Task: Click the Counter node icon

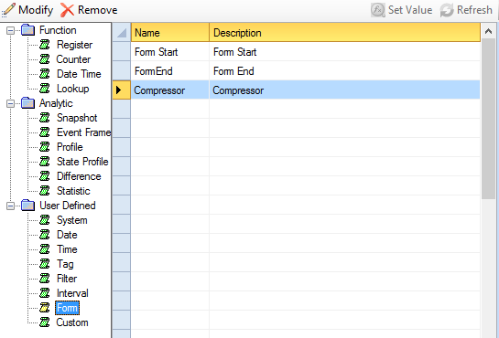Action: (45, 59)
